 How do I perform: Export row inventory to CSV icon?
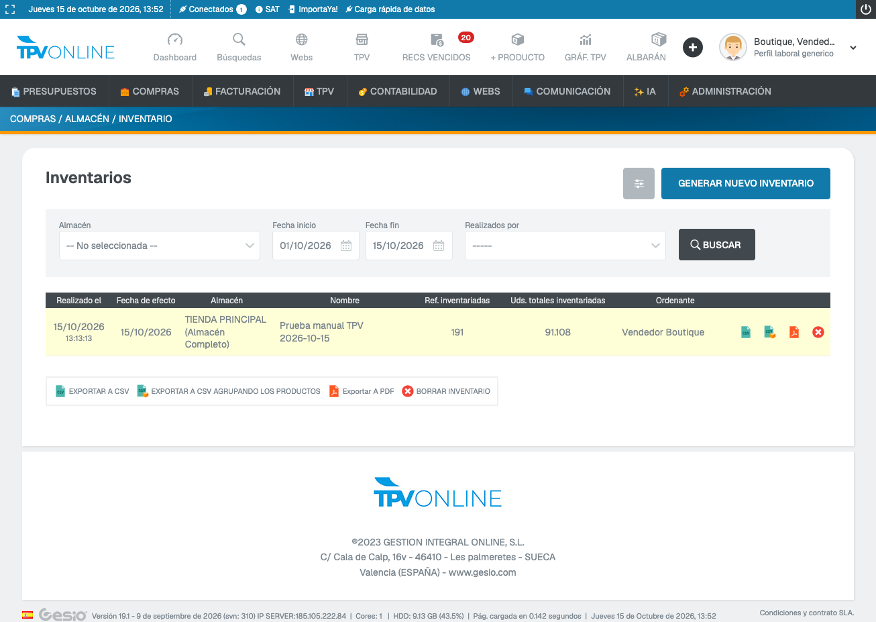point(746,332)
